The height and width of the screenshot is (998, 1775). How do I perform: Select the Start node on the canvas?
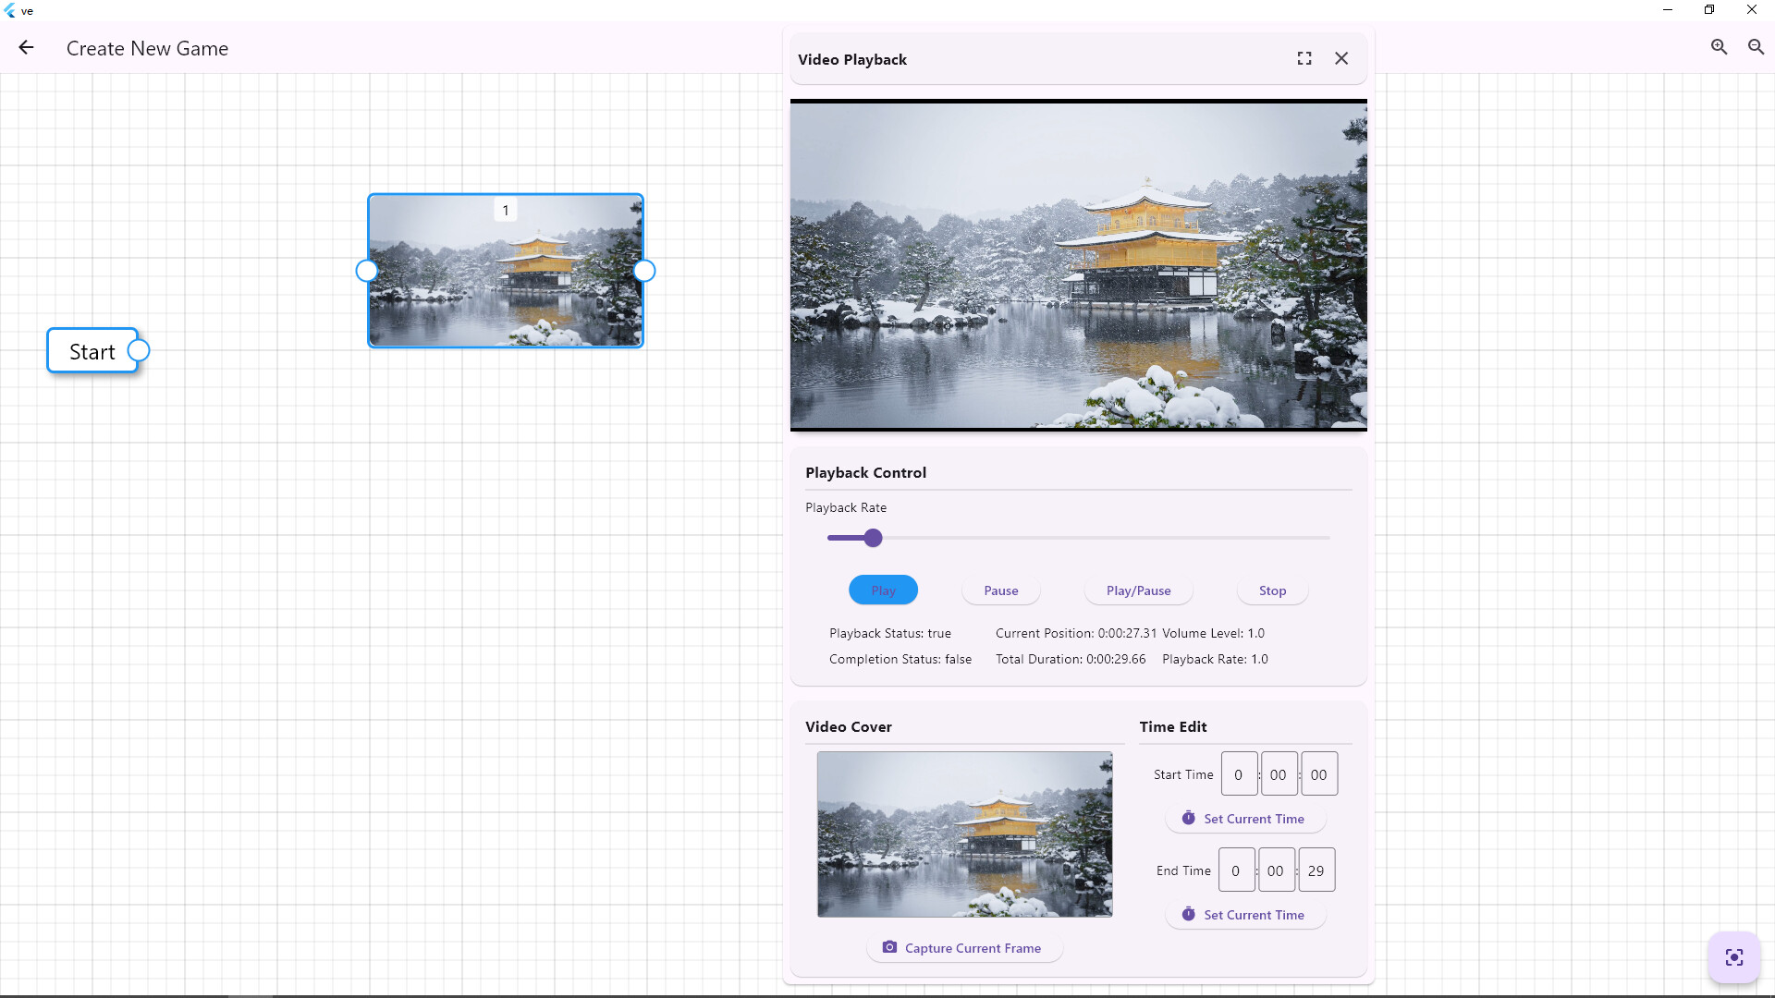[92, 351]
